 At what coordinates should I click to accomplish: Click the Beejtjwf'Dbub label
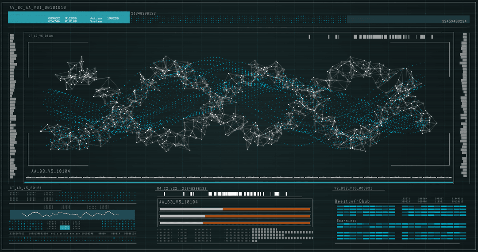point(352,202)
